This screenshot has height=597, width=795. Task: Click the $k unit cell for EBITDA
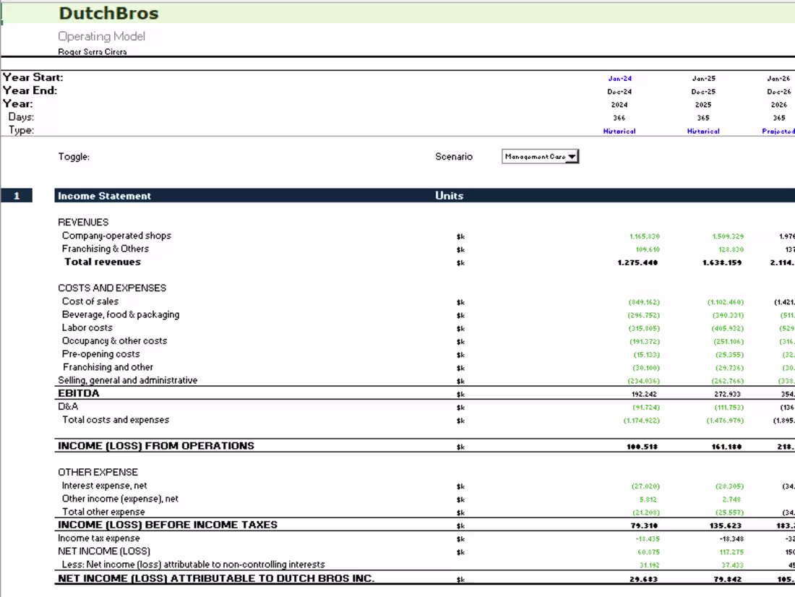[x=460, y=394]
